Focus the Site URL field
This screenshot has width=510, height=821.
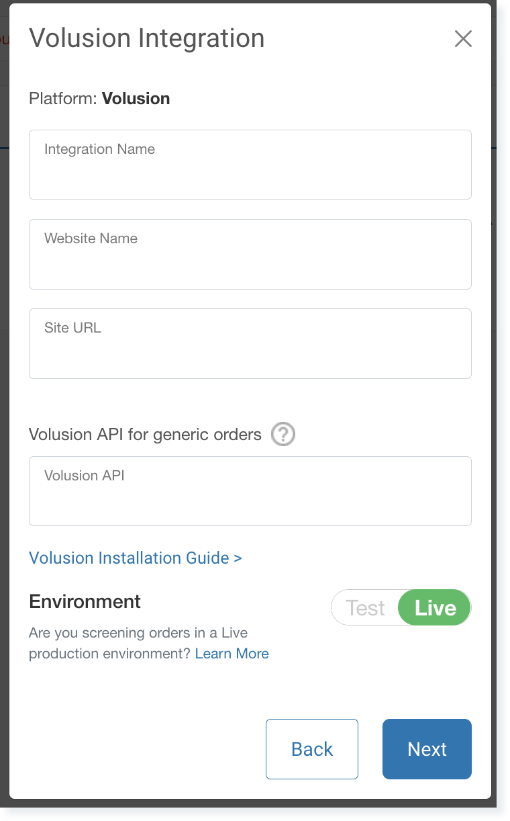coord(250,343)
